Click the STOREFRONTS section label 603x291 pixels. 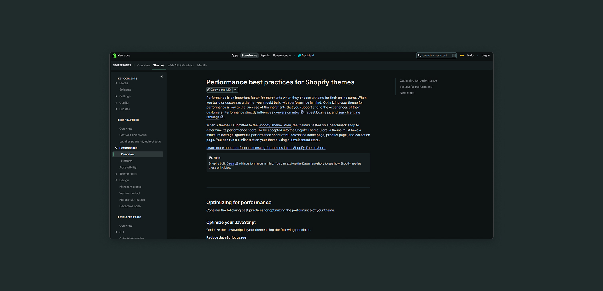(x=122, y=65)
